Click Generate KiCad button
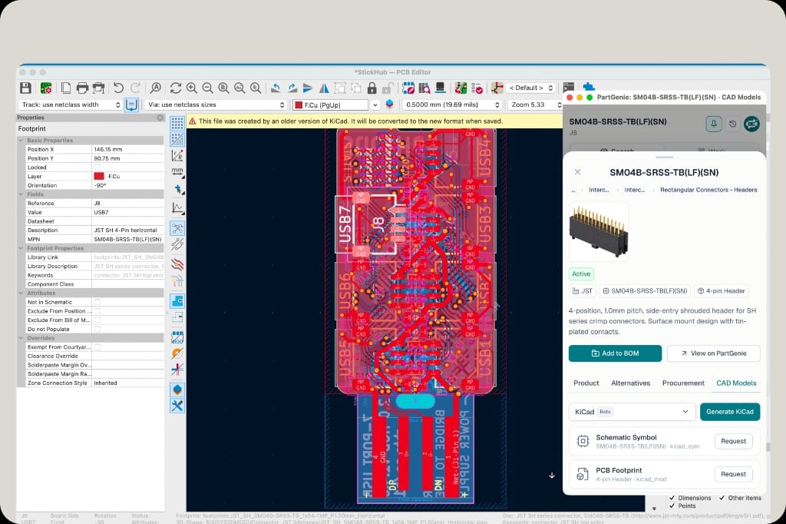Image resolution: width=786 pixels, height=524 pixels. [730, 412]
